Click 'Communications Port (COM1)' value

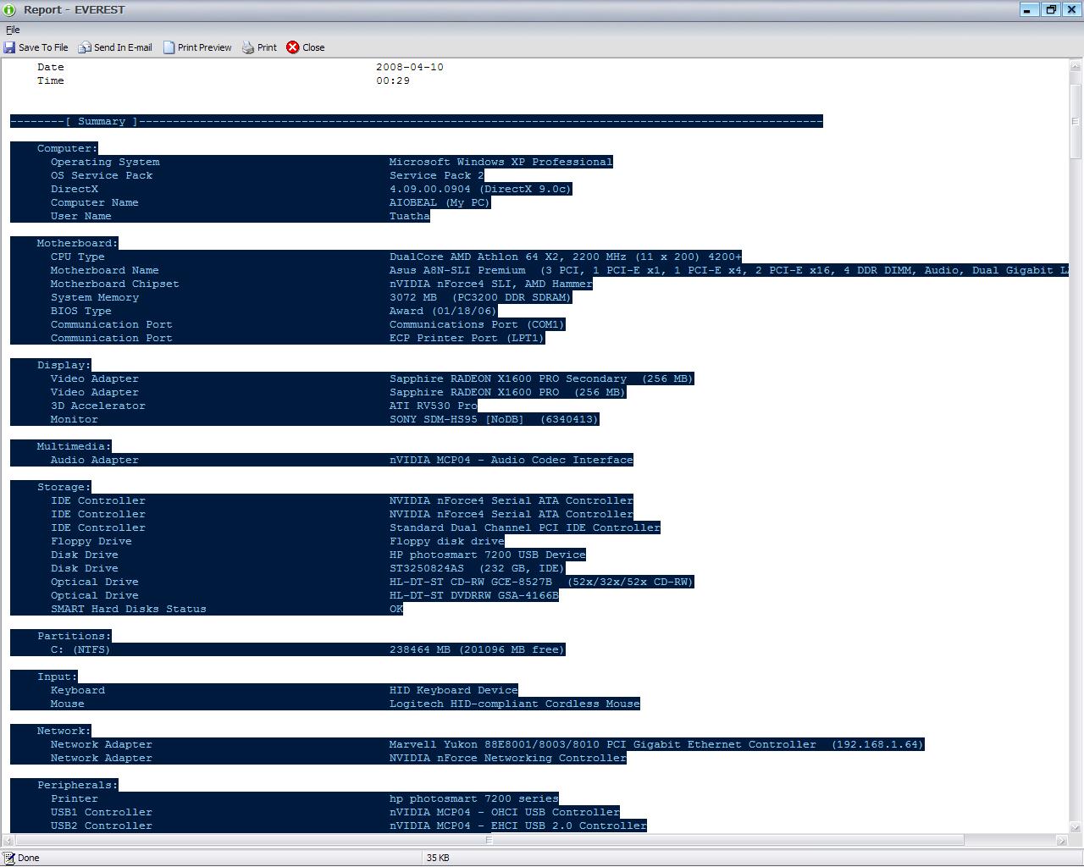pyautogui.click(x=477, y=324)
